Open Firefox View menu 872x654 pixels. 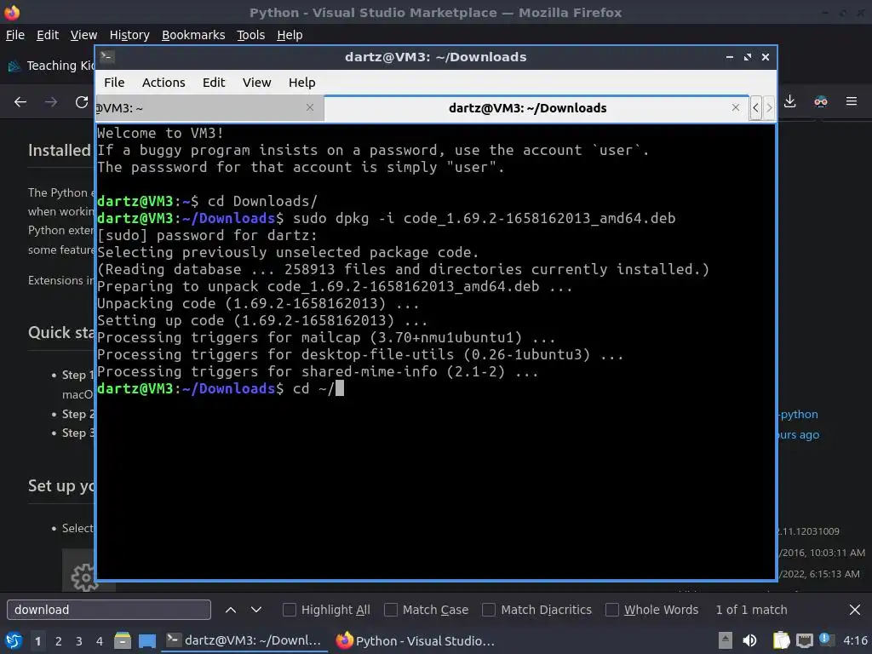click(83, 35)
